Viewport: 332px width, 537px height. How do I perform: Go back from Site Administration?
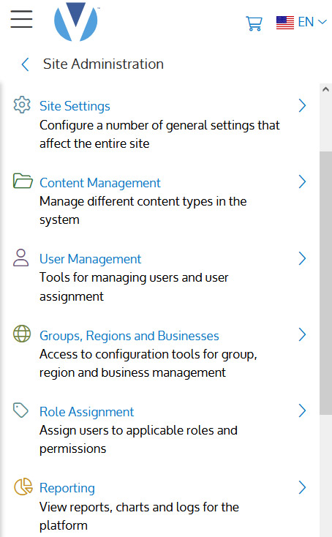click(25, 64)
